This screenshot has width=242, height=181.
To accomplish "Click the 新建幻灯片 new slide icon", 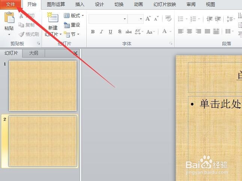I will pos(53,17).
